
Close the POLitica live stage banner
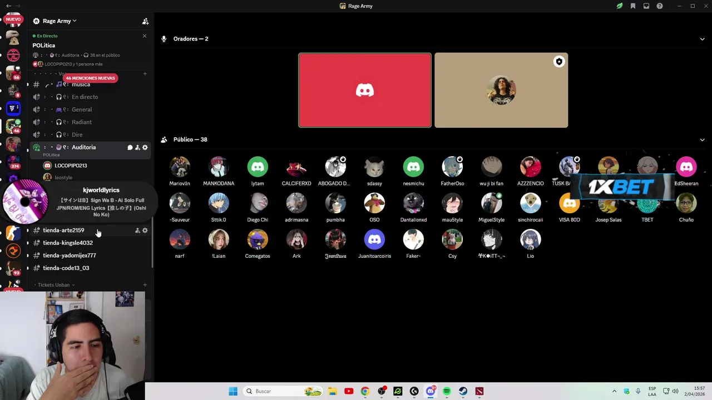click(x=145, y=36)
